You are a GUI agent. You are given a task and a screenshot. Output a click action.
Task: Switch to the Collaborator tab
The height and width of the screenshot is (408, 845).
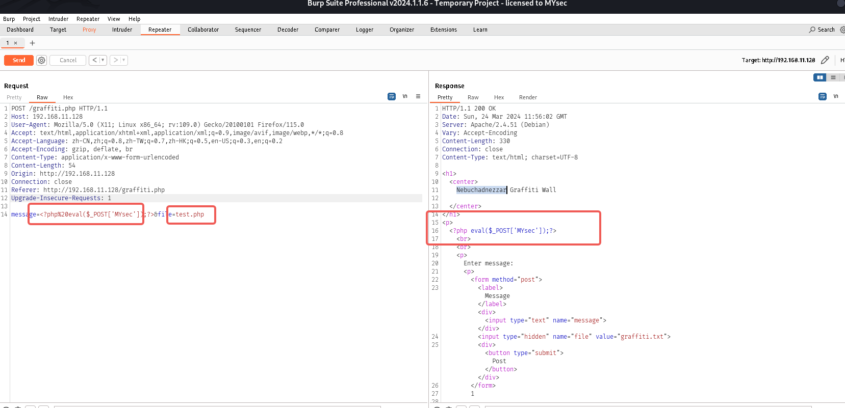[203, 30]
